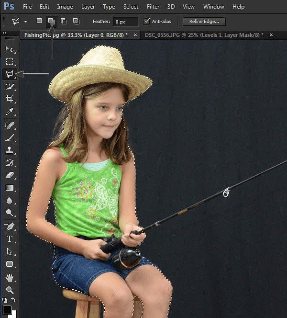Toggle the Anti-alias checkbox

tap(146, 21)
